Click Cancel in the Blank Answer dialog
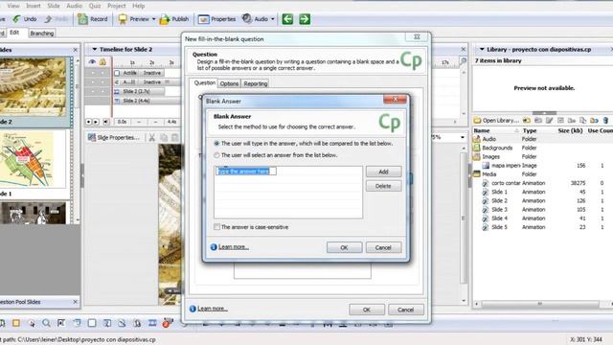Image resolution: width=613 pixels, height=345 pixels. (x=383, y=247)
